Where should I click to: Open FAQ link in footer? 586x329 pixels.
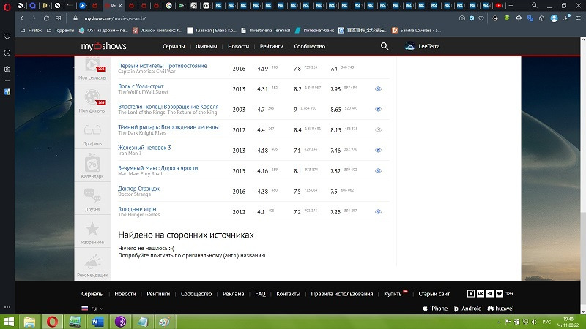(260, 294)
